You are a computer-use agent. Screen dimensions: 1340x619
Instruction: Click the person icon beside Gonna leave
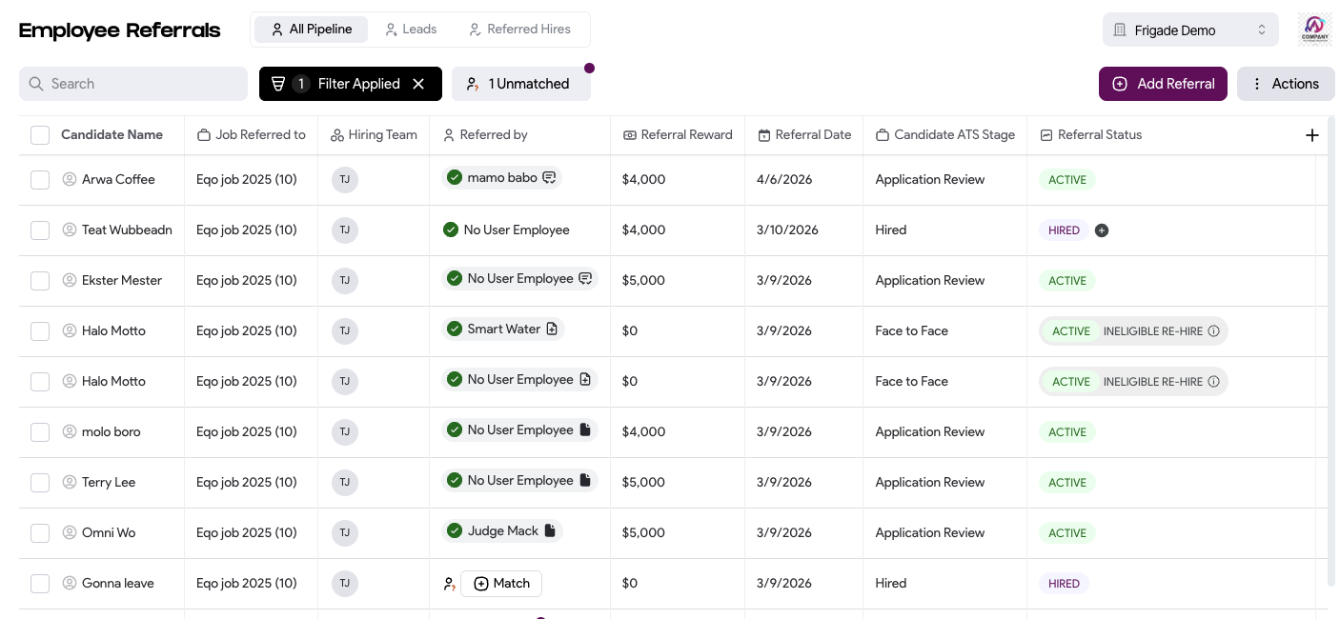70,583
